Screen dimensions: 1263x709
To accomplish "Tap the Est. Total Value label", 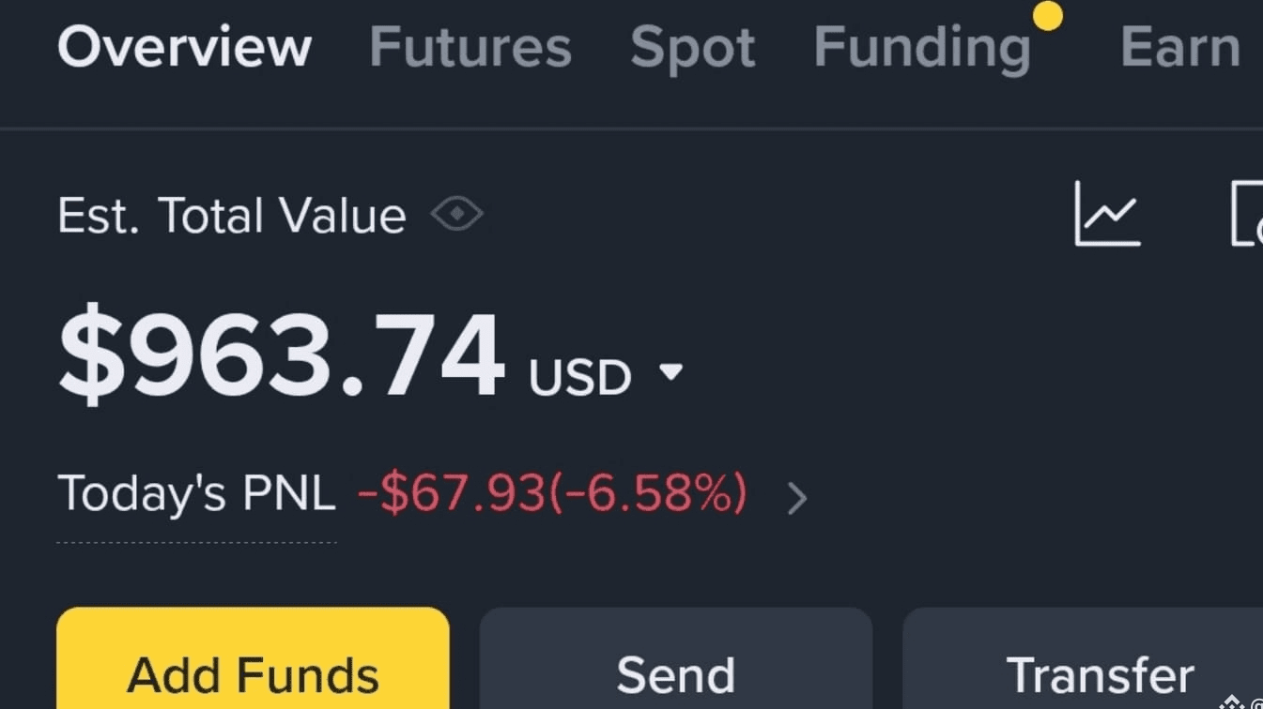I will click(232, 216).
